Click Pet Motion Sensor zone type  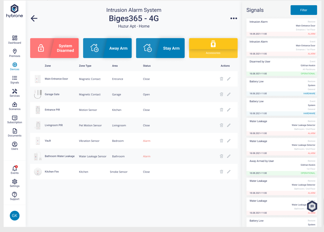(90, 125)
